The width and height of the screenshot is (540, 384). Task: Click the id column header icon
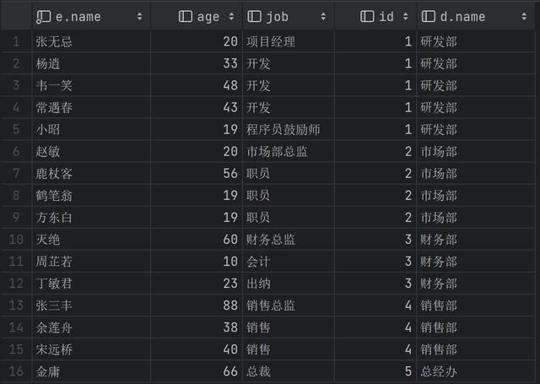point(367,17)
